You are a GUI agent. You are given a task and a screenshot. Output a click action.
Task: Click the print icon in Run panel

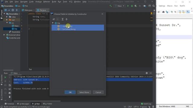click(10, 93)
